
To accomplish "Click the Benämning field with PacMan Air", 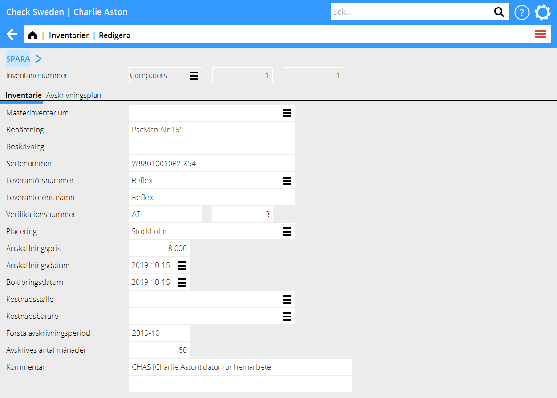I will point(212,130).
